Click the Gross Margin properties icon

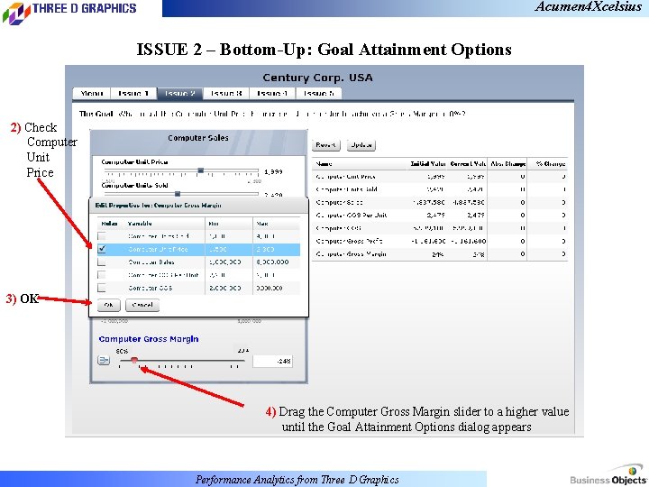click(104, 360)
